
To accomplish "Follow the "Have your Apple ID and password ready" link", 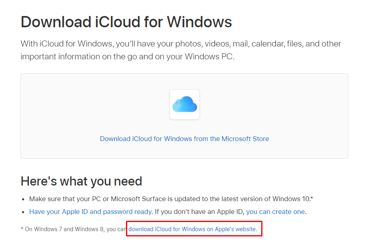I will 90,212.
